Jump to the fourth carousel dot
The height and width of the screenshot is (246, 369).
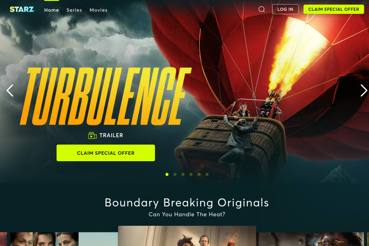pyautogui.click(x=191, y=174)
